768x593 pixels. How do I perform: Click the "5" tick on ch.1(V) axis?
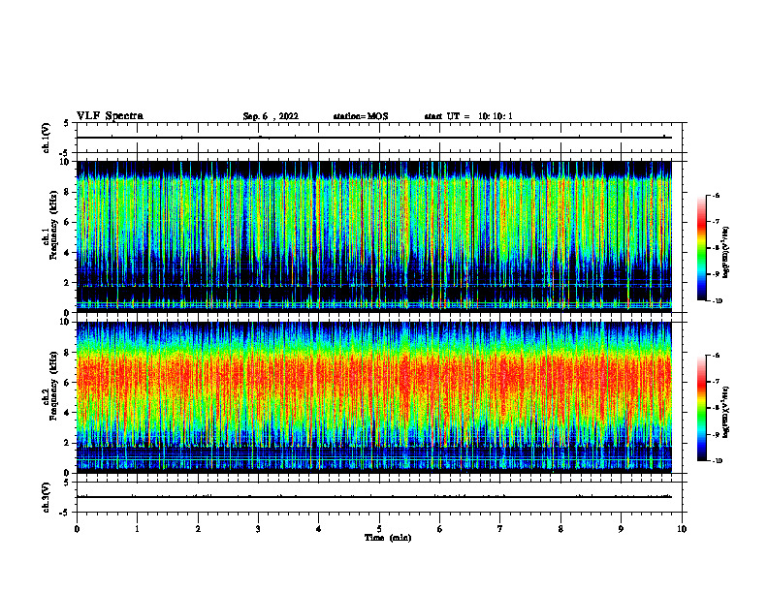(67, 124)
